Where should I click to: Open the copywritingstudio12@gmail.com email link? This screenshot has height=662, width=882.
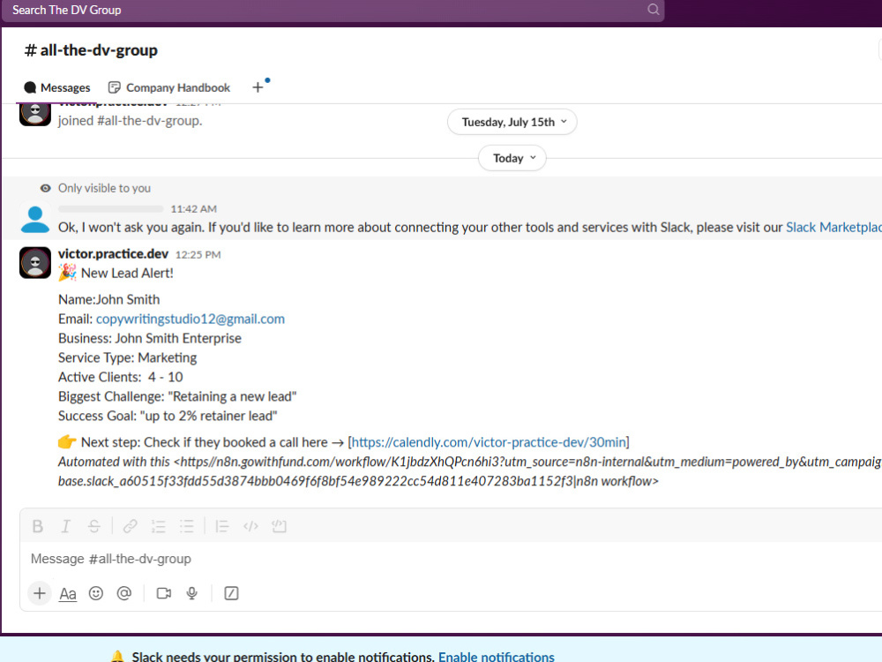pyautogui.click(x=191, y=319)
